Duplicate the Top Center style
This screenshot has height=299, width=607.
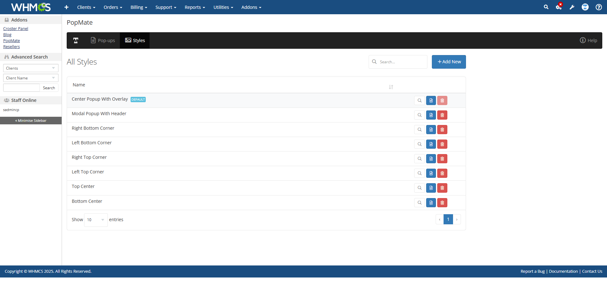[x=431, y=188]
